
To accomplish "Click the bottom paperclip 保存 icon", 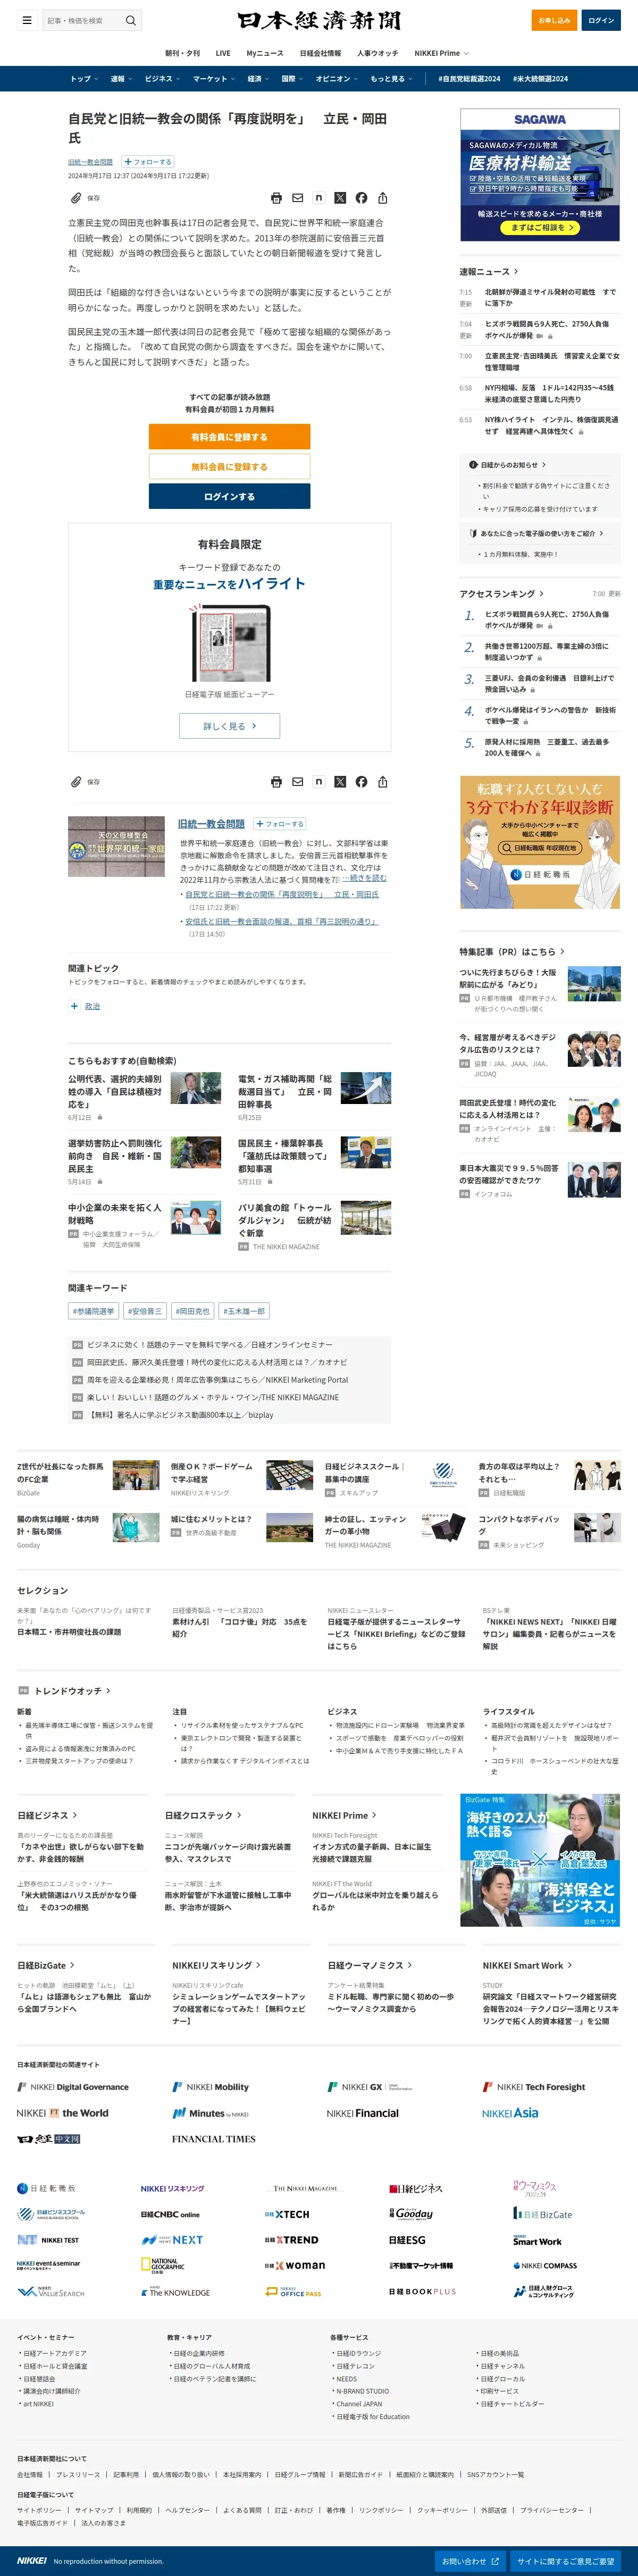I will point(76,782).
